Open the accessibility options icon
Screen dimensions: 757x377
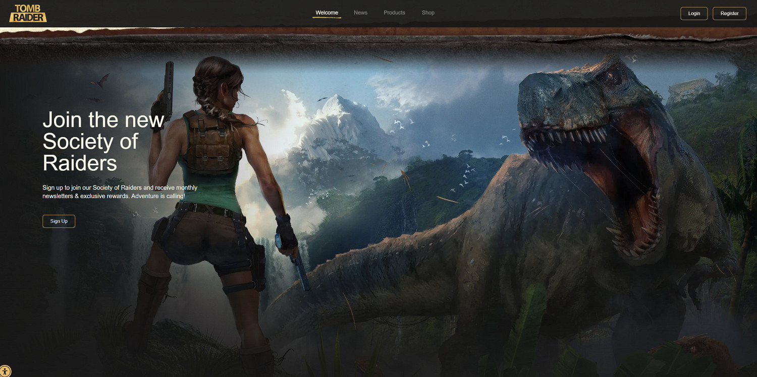pyautogui.click(x=6, y=371)
